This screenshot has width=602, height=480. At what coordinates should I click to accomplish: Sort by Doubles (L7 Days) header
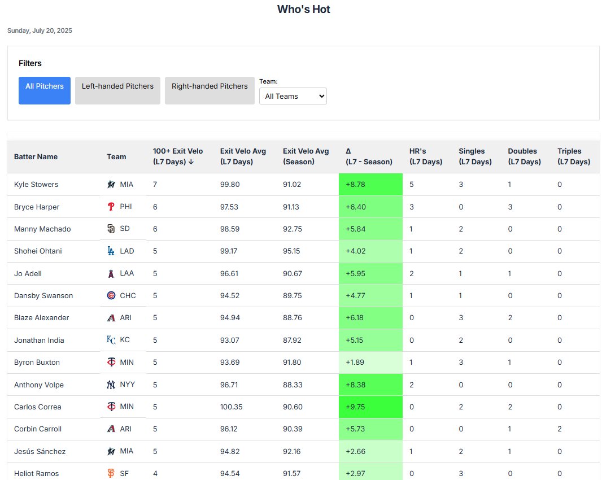[525, 156]
